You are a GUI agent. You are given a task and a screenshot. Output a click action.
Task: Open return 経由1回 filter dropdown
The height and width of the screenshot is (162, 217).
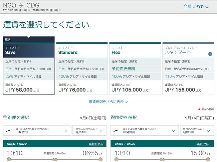pyautogui.click(x=197, y=130)
